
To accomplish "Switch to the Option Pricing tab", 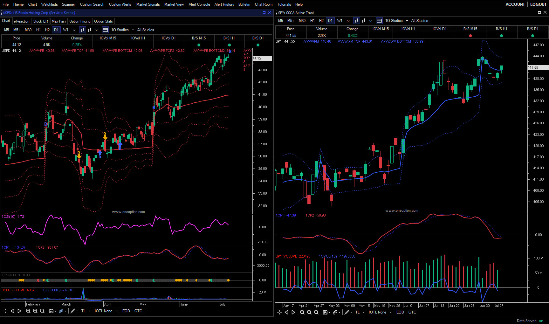I will (x=80, y=21).
